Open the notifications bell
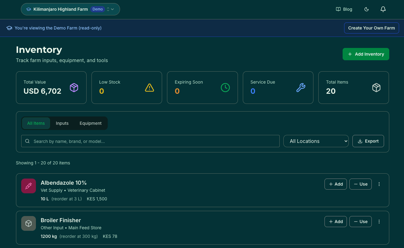This screenshot has width=404, height=248. (383, 9)
